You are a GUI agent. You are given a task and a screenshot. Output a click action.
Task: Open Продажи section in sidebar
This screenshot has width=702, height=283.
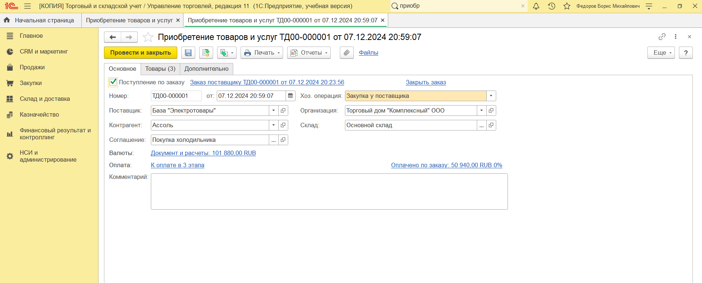(32, 67)
